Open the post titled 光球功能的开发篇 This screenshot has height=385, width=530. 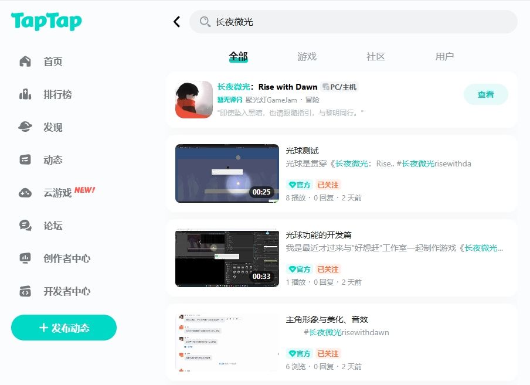point(318,235)
